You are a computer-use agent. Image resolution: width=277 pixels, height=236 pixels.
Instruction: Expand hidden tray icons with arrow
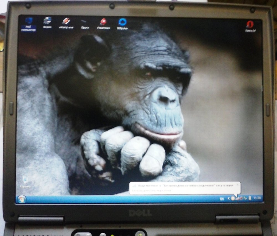[x=229, y=198]
